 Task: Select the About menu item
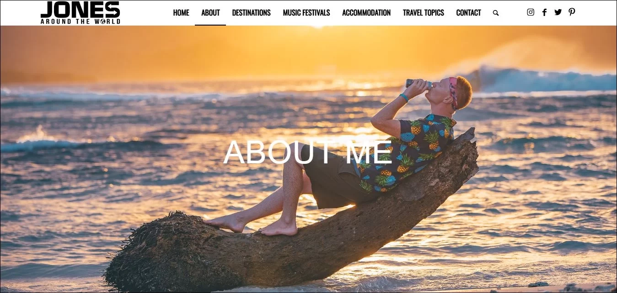[210, 13]
